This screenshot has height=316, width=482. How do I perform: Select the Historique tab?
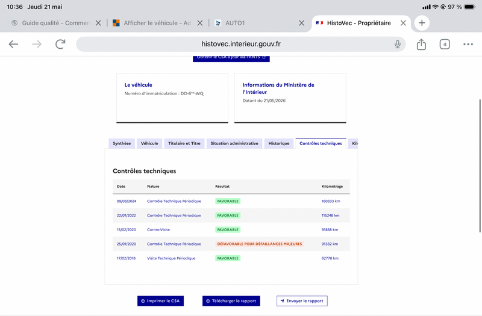279,143
